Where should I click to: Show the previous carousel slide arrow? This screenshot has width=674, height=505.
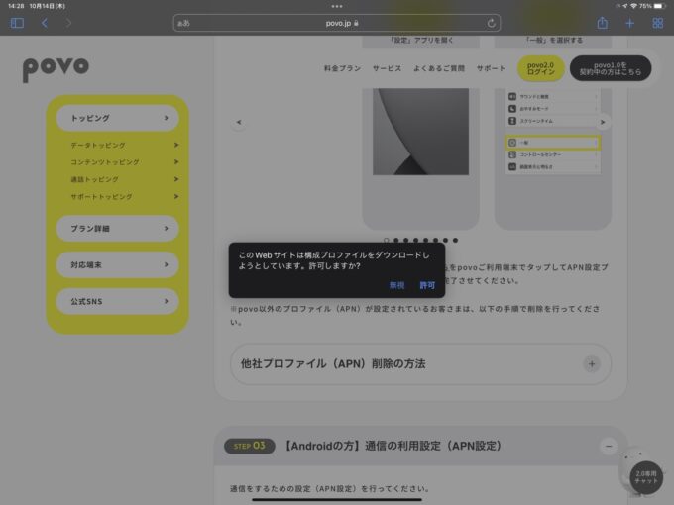(239, 123)
